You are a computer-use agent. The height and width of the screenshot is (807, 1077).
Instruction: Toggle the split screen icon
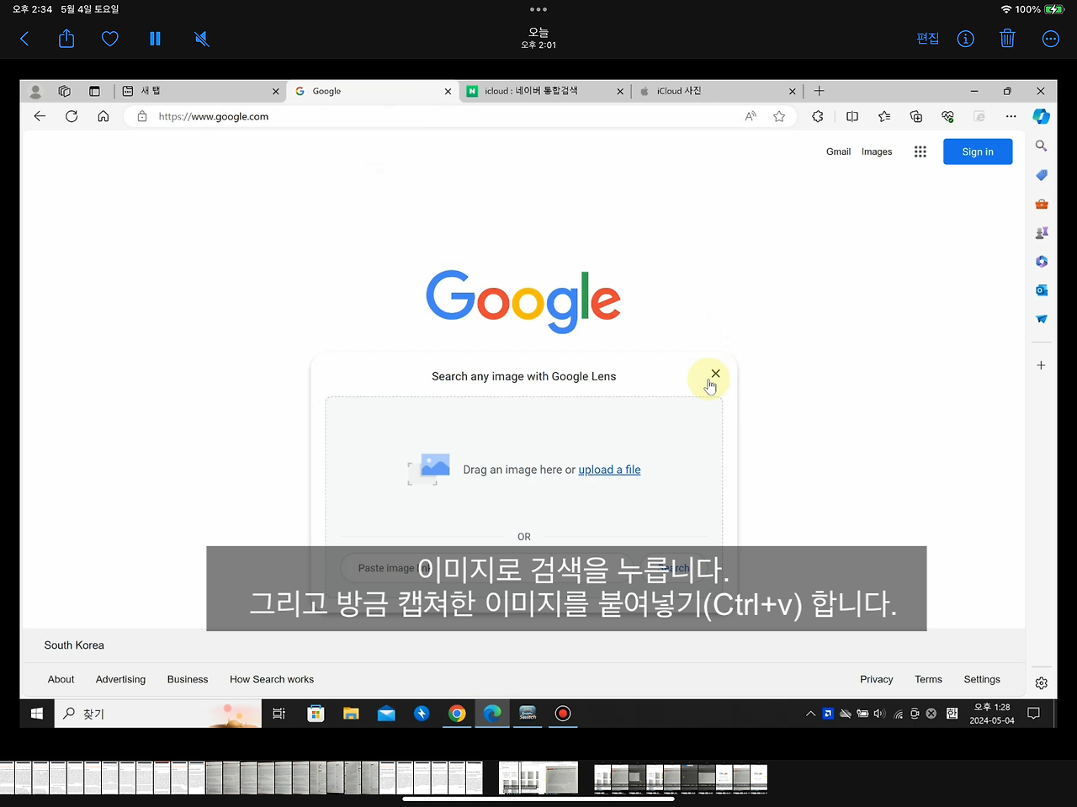pos(852,116)
